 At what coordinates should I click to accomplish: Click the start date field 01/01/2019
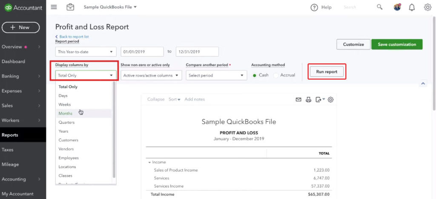(x=142, y=52)
